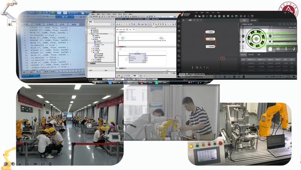Select the bottom flow node in the canvas
The image size is (301, 170).
point(210,46)
